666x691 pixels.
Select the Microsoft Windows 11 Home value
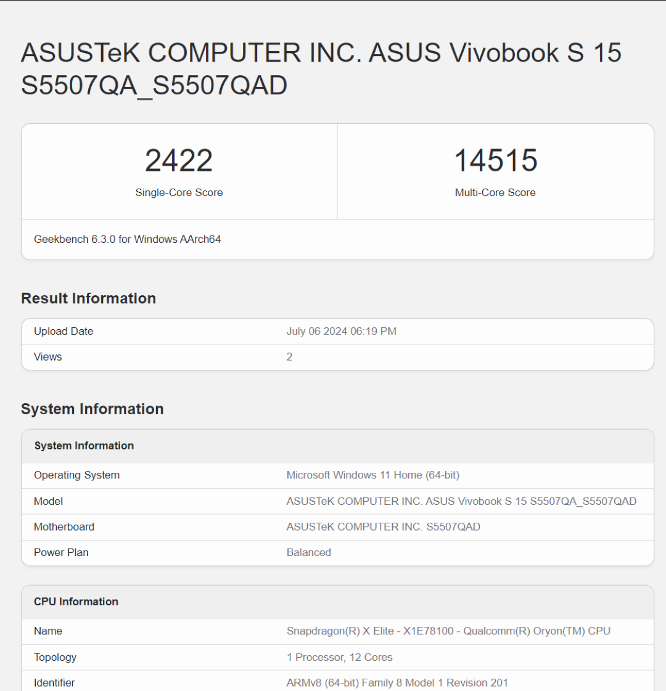[x=372, y=475]
